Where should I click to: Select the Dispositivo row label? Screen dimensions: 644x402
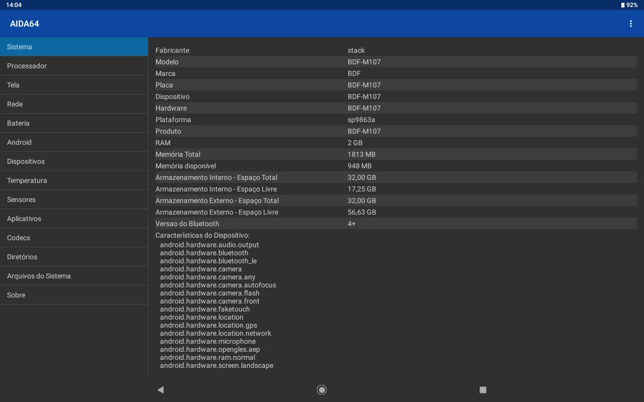click(x=173, y=96)
